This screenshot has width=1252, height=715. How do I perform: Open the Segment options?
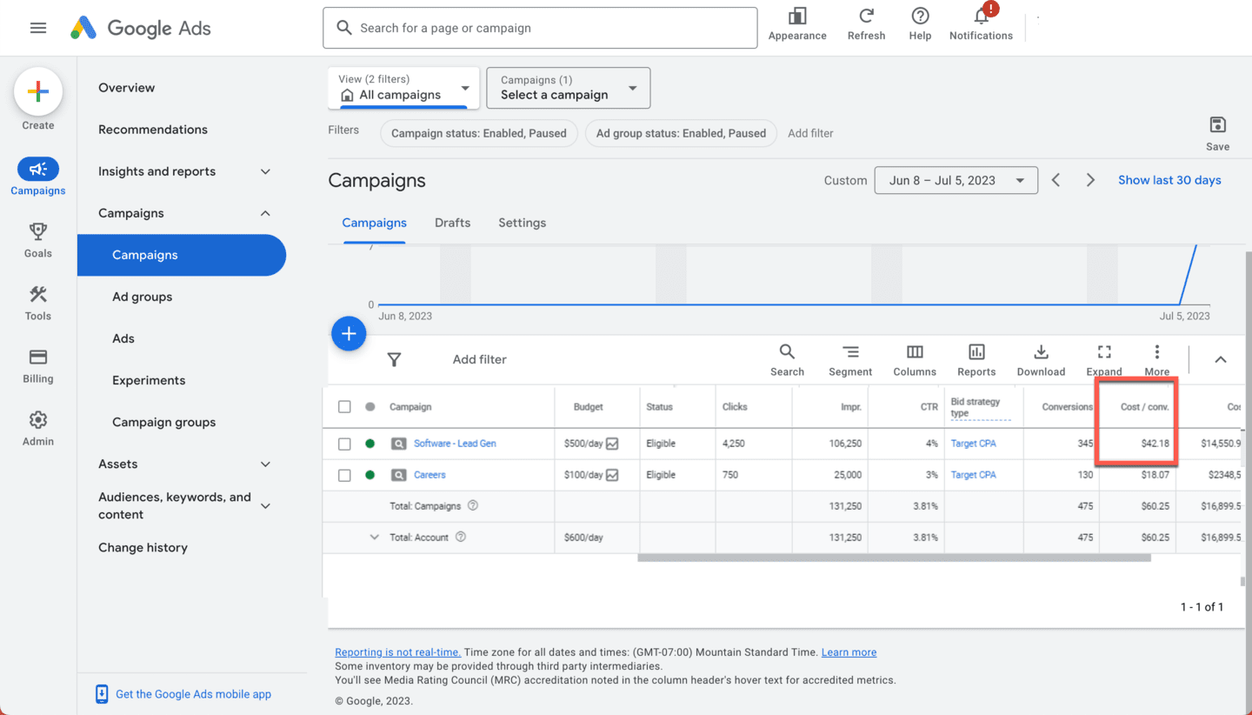[x=850, y=359]
